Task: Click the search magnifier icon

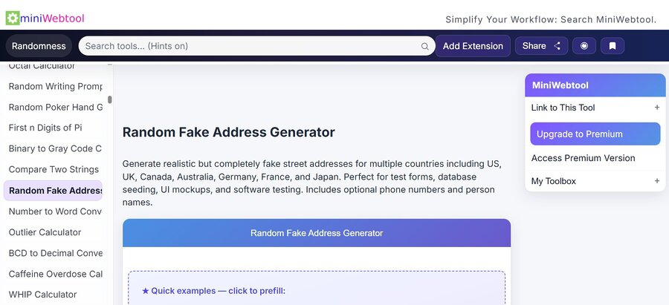Action: 425,46
